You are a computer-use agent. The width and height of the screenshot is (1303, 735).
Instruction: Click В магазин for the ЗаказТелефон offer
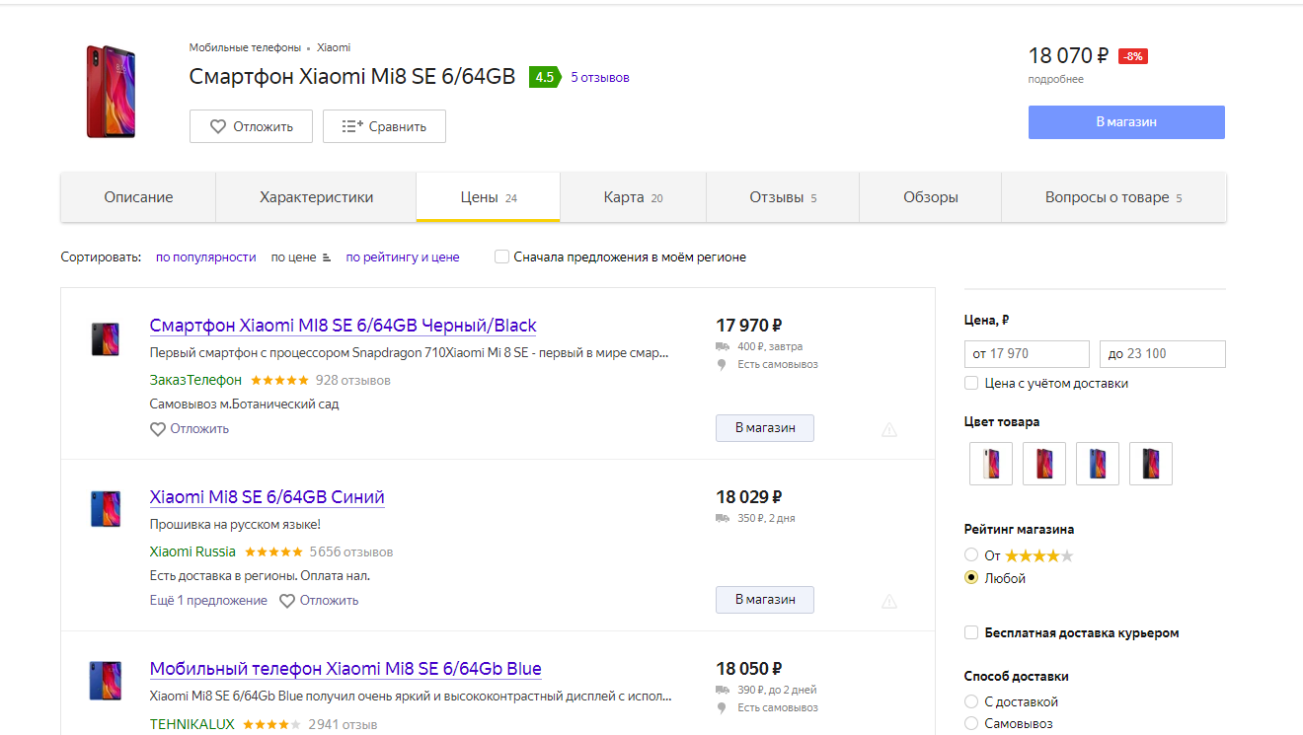765,428
